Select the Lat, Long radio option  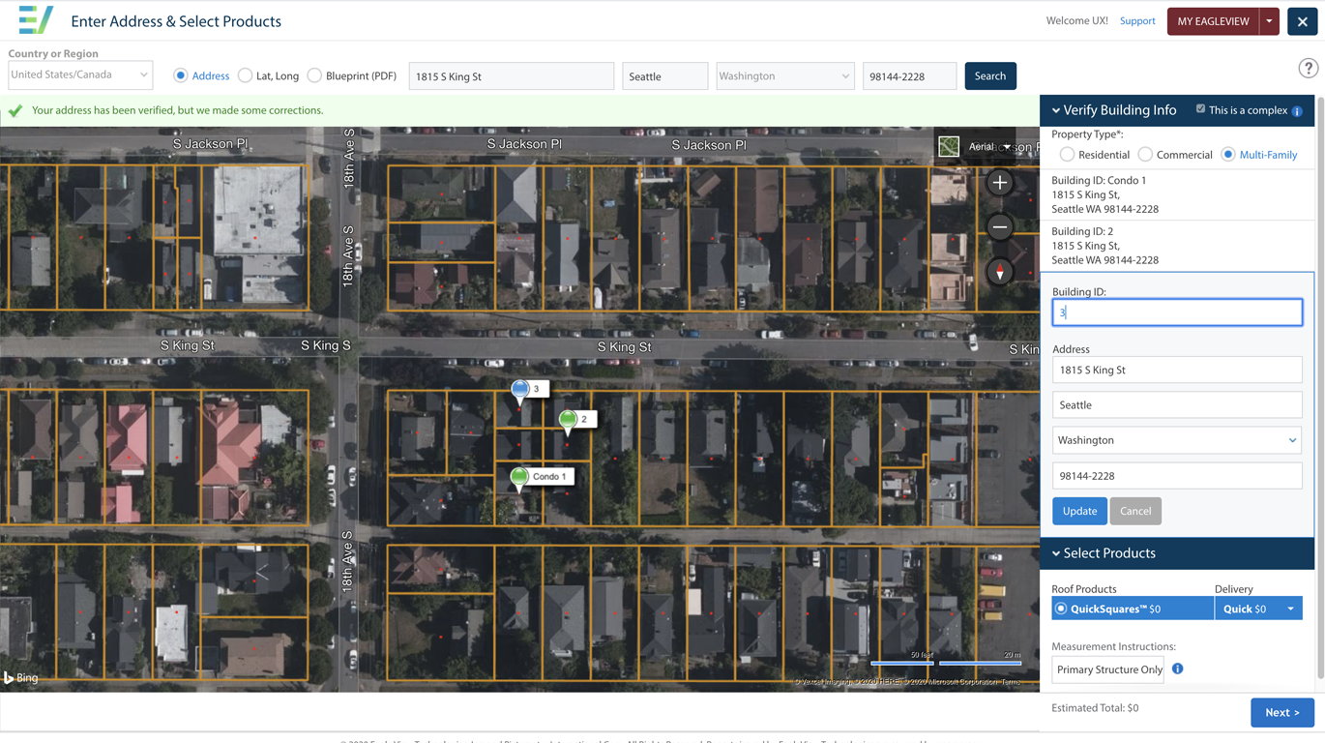coord(245,75)
